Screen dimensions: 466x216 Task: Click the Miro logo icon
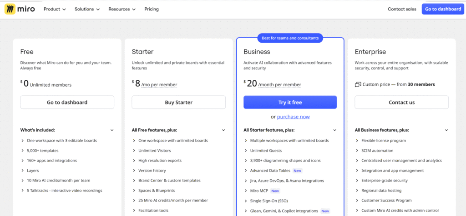[10, 9]
